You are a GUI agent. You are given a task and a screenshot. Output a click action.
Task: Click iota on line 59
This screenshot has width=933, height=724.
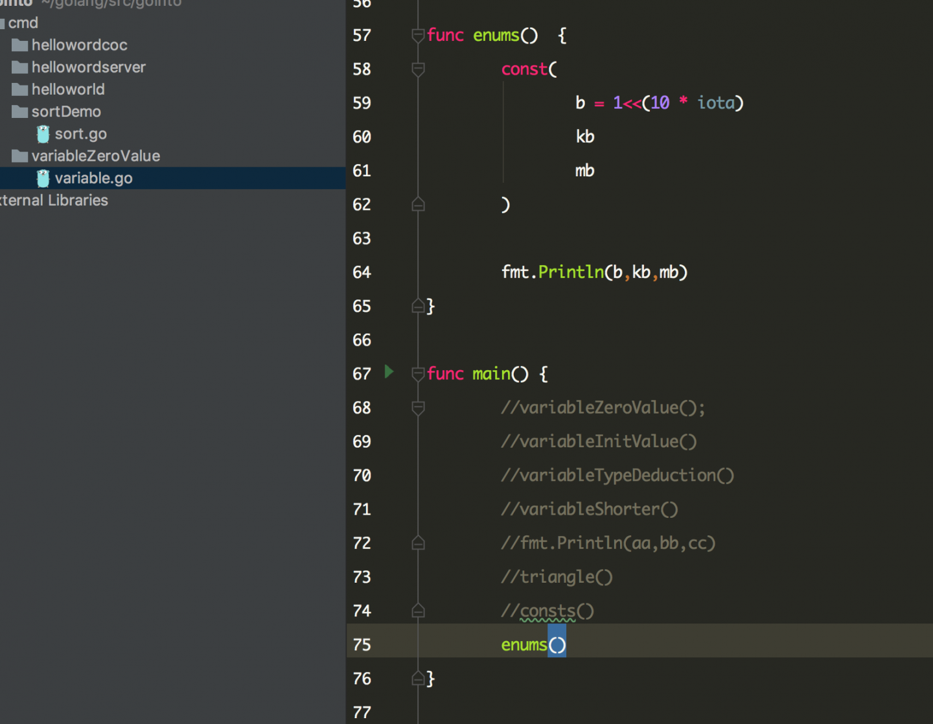[x=716, y=103]
